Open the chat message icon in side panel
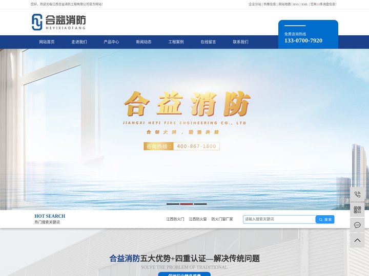This screenshot has width=369, height=276. click(357, 225)
